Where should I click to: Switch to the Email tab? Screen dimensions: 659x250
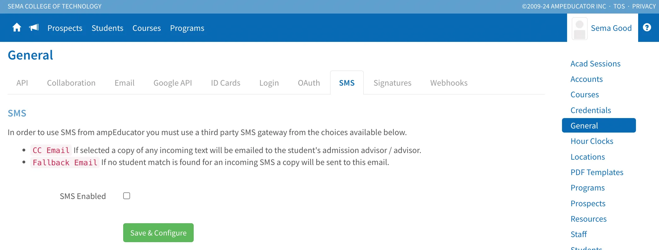click(124, 83)
